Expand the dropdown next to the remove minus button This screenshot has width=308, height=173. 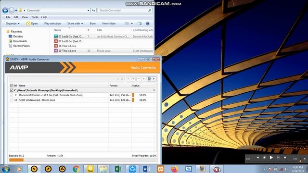pos(143,79)
